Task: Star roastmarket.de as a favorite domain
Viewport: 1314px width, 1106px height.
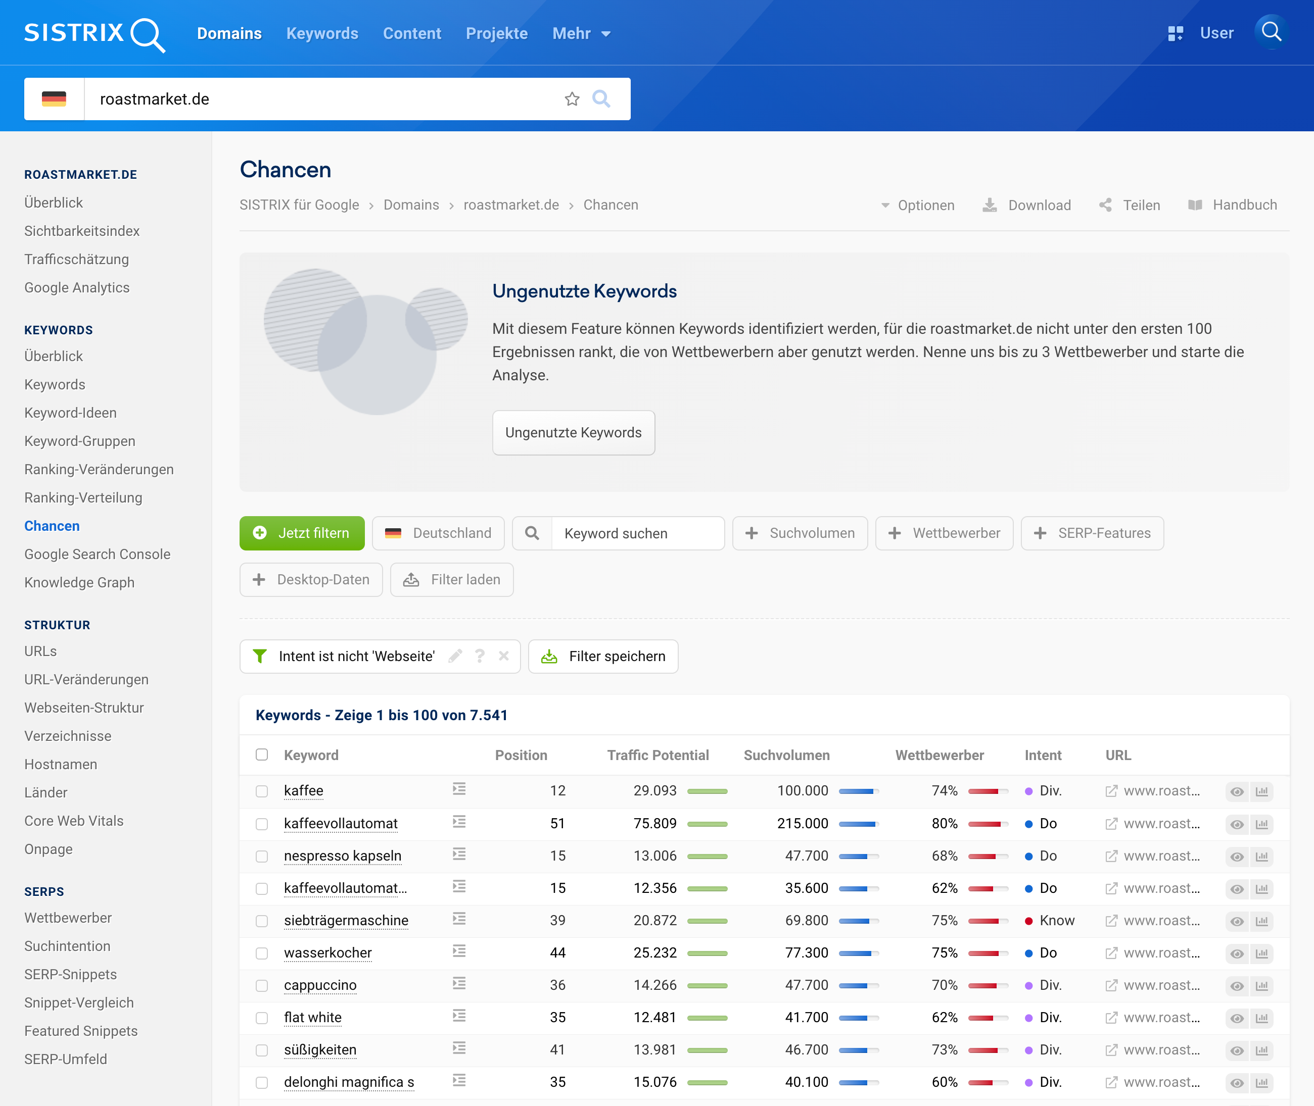Action: pos(572,98)
